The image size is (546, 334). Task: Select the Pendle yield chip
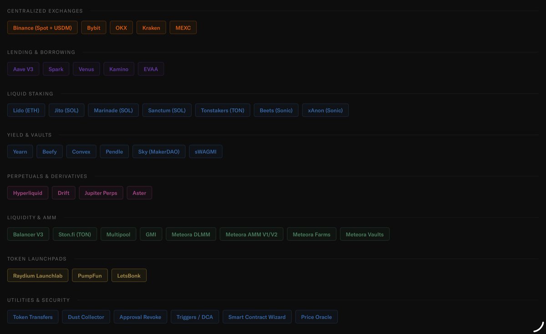click(x=114, y=152)
